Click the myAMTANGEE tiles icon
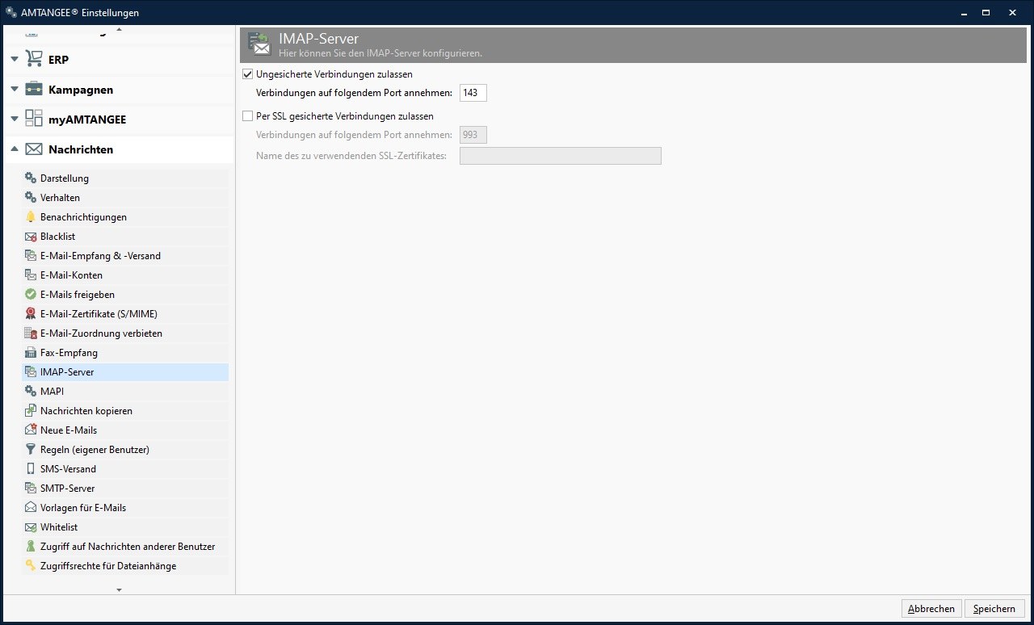 (34, 119)
